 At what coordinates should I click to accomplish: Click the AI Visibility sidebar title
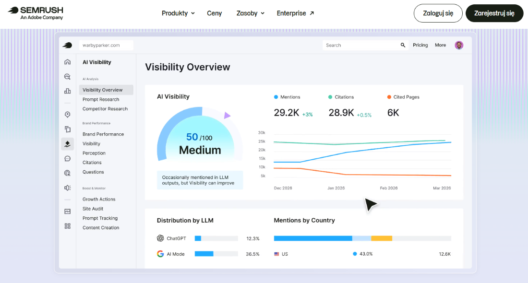(96, 62)
